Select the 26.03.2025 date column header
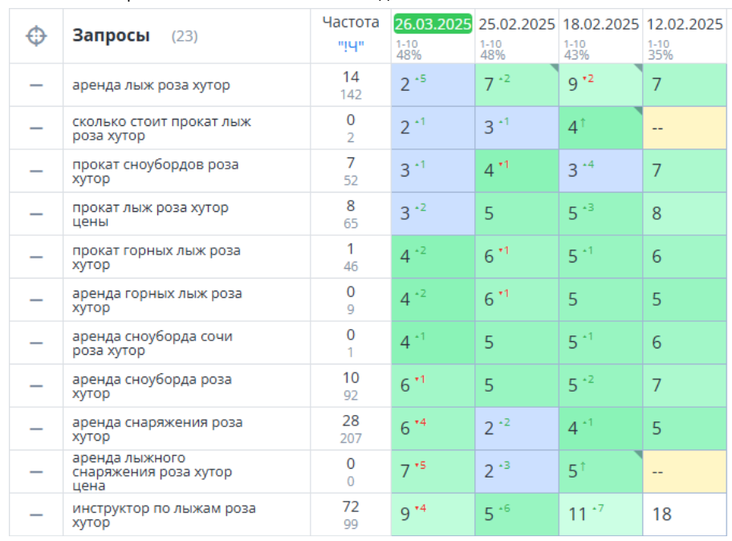The height and width of the screenshot is (541, 732). coord(433,24)
